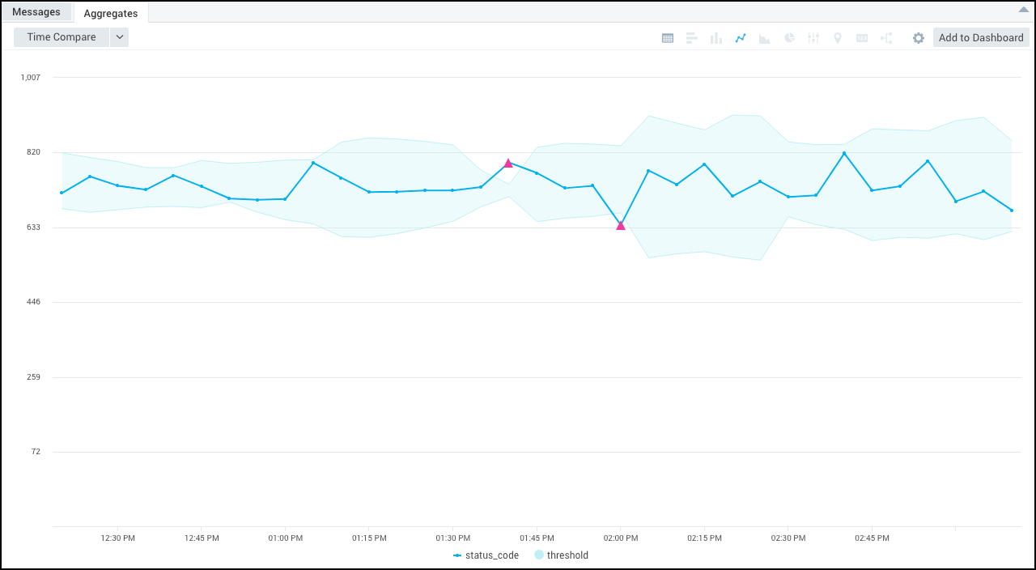Collapse the results panel using top-right triangle
This screenshot has width=1036, height=570.
coord(1023,10)
